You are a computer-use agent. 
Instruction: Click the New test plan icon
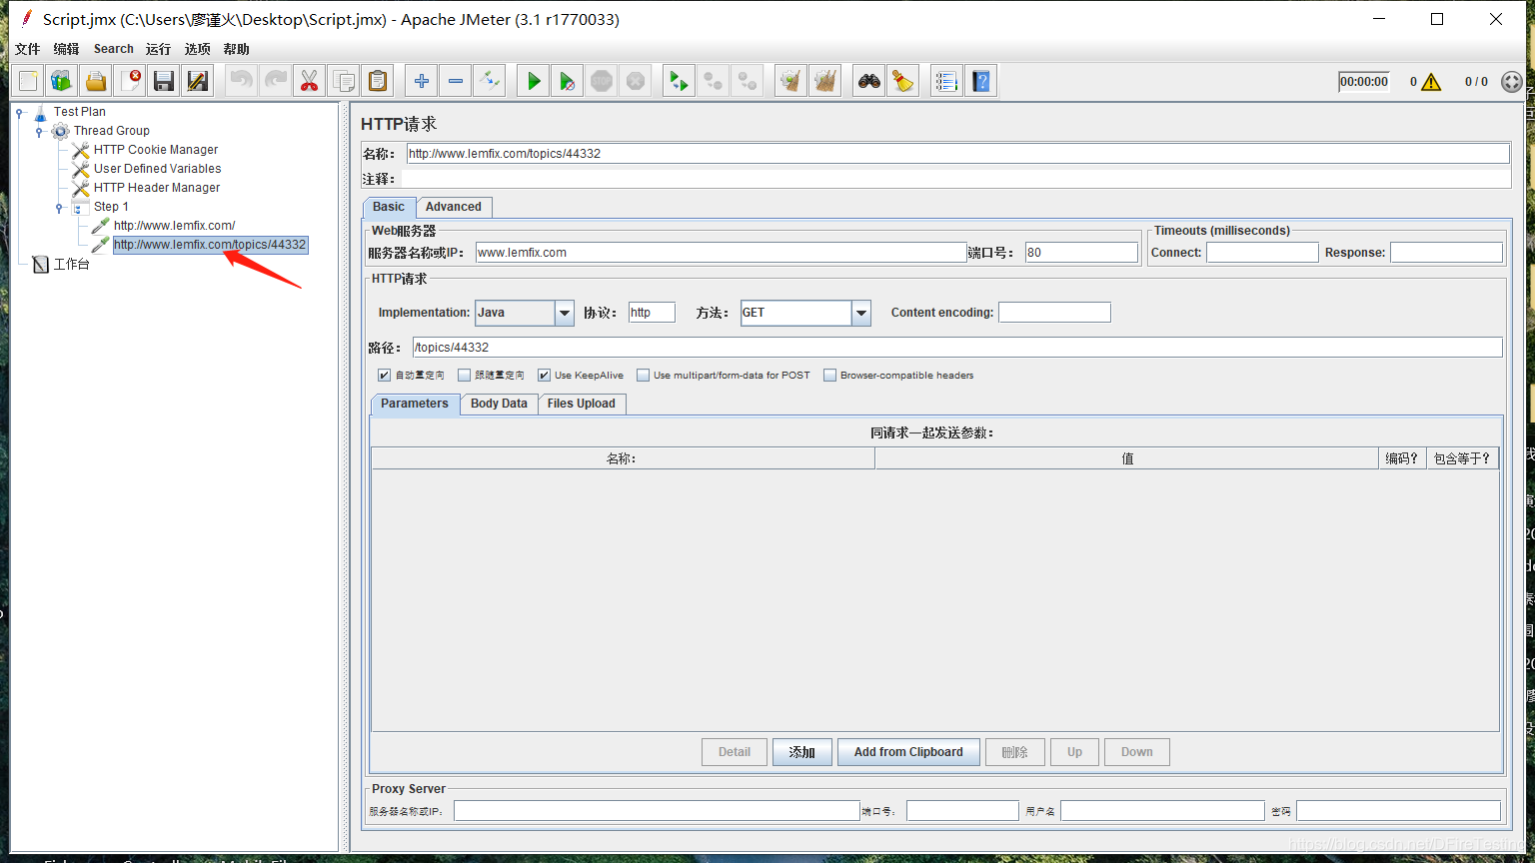28,81
